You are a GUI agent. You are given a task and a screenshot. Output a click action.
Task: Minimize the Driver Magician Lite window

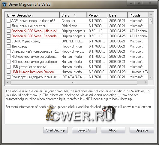tap(131, 3)
